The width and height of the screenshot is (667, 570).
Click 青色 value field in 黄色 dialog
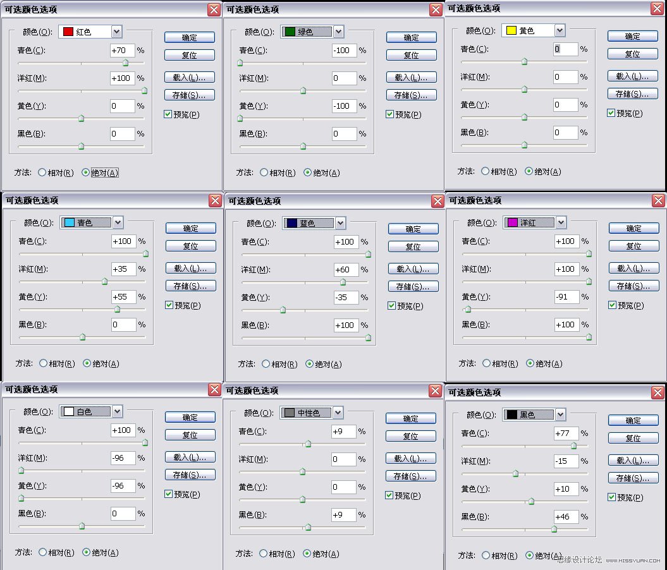pyautogui.click(x=566, y=49)
